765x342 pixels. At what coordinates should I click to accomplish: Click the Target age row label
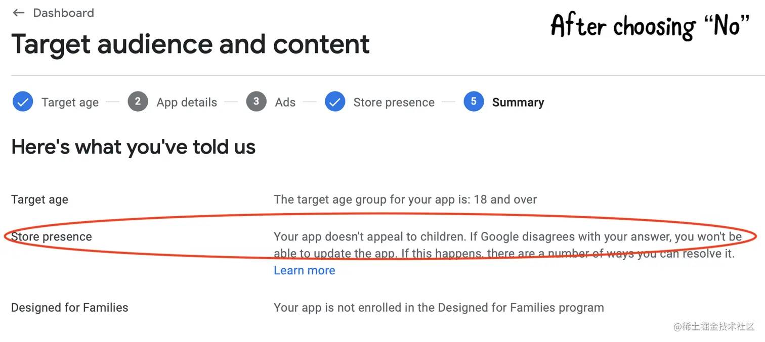coord(39,200)
